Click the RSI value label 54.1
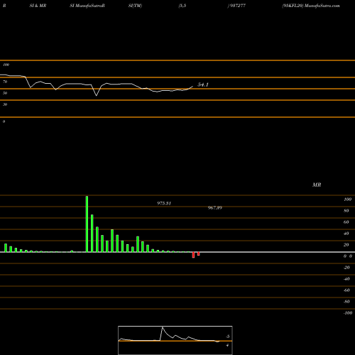Image resolution: width=355 pixels, height=355 pixels. (x=203, y=84)
